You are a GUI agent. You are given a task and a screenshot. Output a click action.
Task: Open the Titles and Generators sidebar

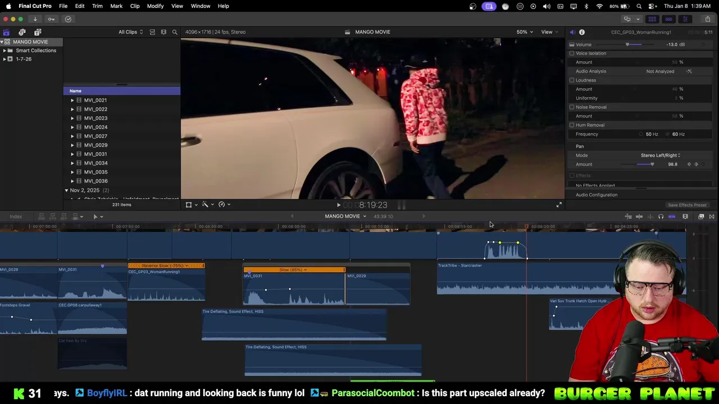38,32
